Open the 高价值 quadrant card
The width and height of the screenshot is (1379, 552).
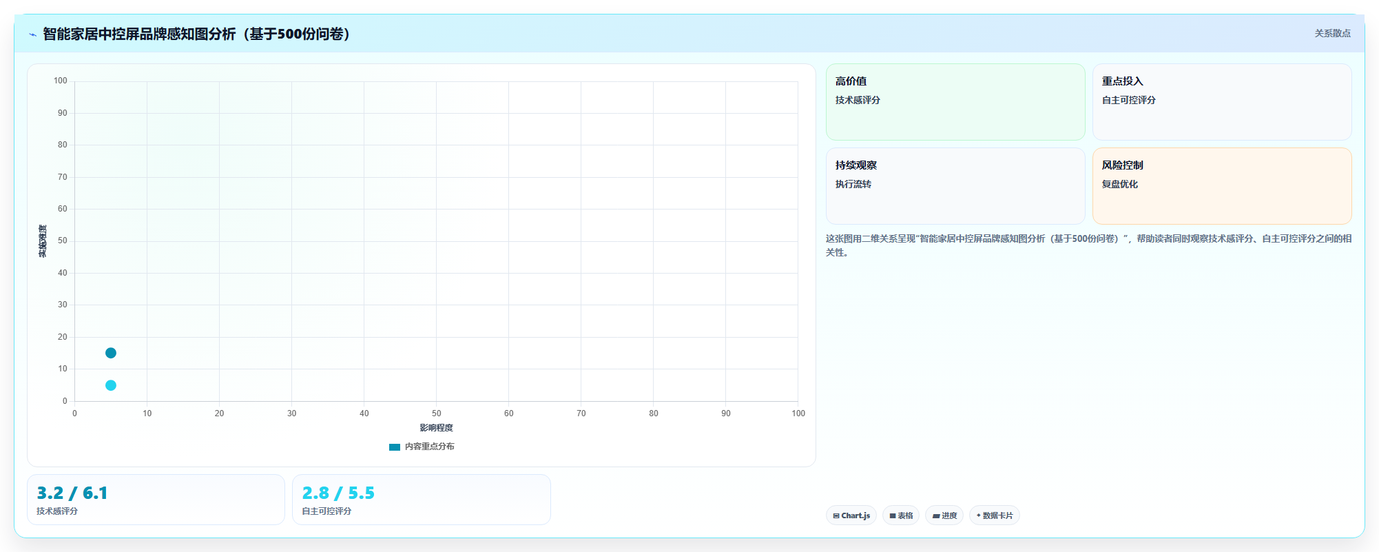[x=955, y=102]
